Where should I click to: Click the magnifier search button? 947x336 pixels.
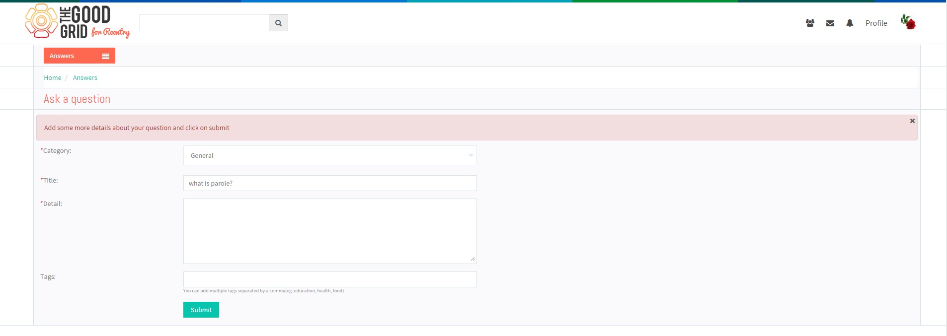pos(278,23)
